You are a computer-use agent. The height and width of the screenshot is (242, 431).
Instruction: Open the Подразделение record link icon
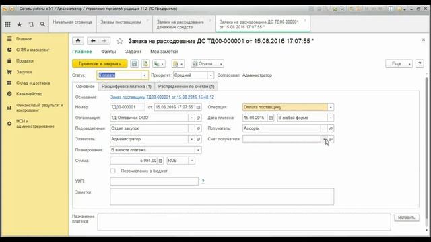[198, 128]
